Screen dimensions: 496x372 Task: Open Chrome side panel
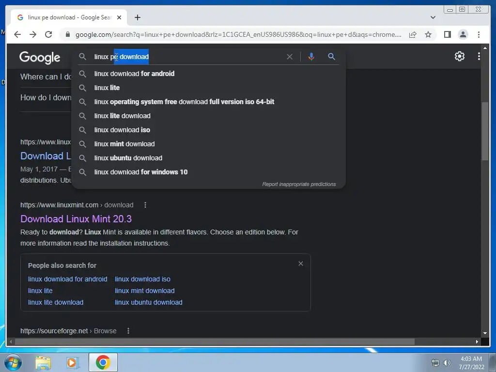pyautogui.click(x=447, y=34)
